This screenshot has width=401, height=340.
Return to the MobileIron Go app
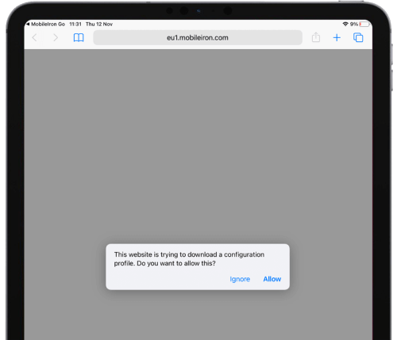(x=45, y=24)
